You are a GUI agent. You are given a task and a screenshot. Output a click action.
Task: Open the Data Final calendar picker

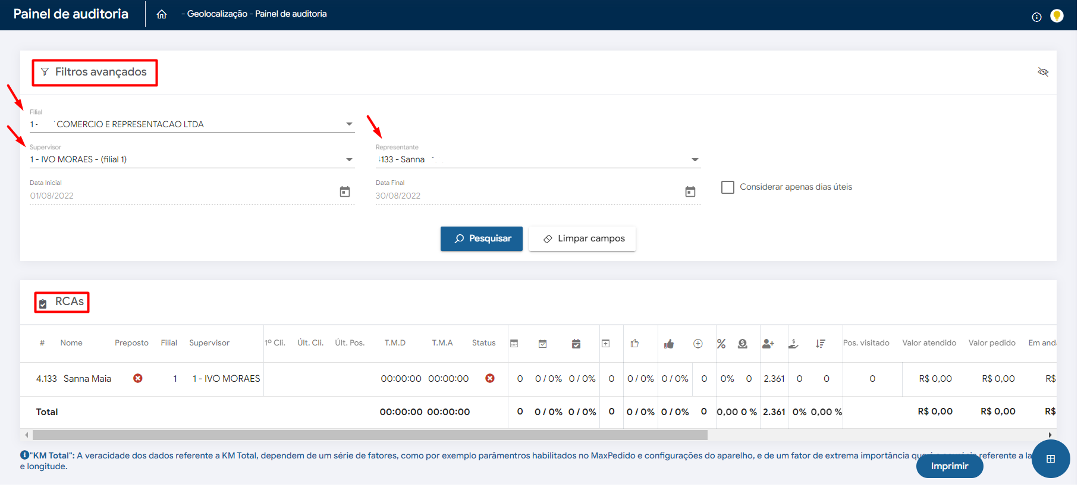(x=690, y=192)
